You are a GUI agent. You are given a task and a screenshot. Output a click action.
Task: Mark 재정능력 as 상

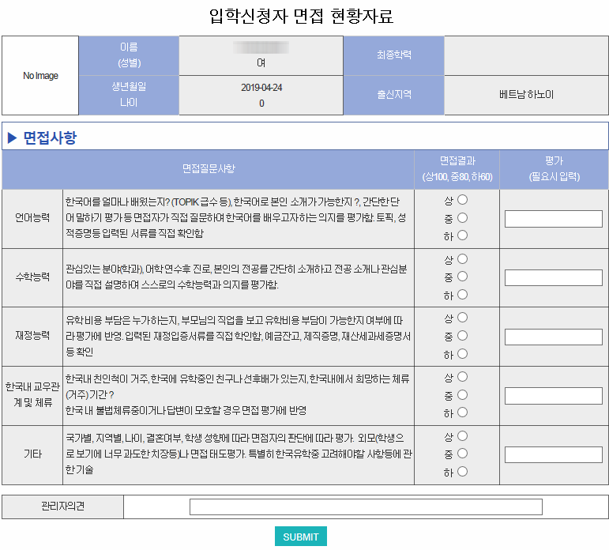463,318
